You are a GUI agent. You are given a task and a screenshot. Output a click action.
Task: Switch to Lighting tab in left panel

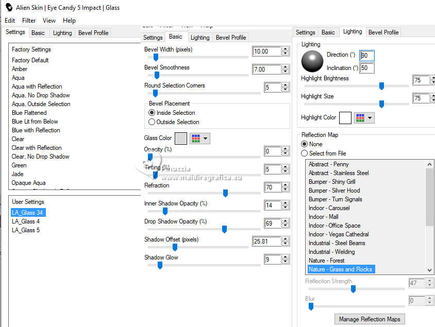coord(62,33)
